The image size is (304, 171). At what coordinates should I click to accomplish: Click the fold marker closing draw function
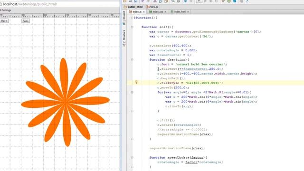click(132, 139)
